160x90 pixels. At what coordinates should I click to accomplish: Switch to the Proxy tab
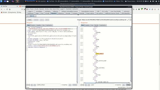pyautogui.click(x=42, y=13)
